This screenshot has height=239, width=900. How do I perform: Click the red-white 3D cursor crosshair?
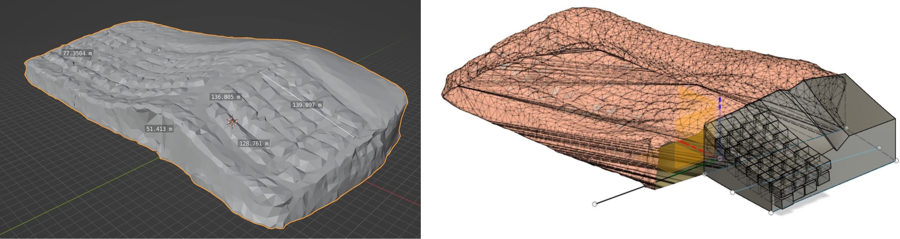click(232, 122)
